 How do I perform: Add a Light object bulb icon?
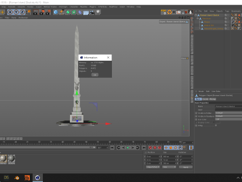coord(98,12)
